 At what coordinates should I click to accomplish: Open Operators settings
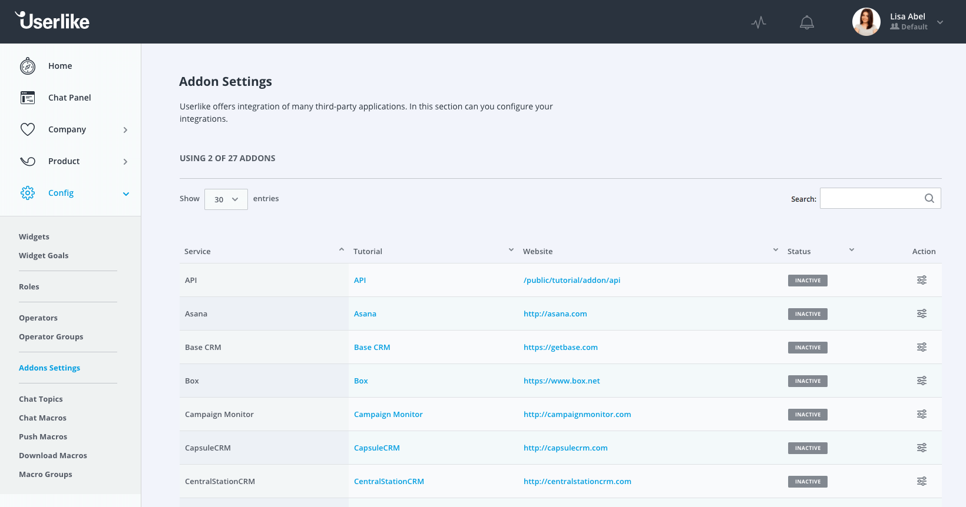(38, 318)
